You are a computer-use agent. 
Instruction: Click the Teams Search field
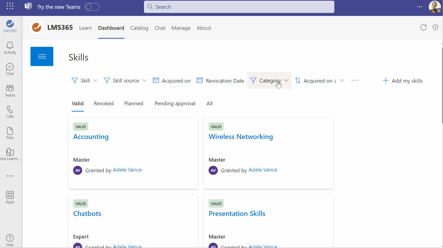(x=239, y=7)
